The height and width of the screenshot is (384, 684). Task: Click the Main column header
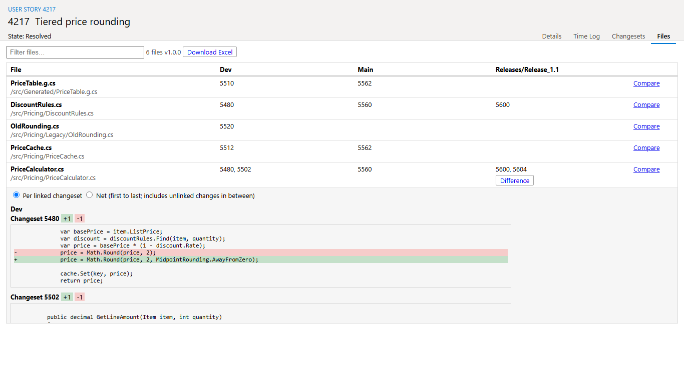[x=366, y=69]
